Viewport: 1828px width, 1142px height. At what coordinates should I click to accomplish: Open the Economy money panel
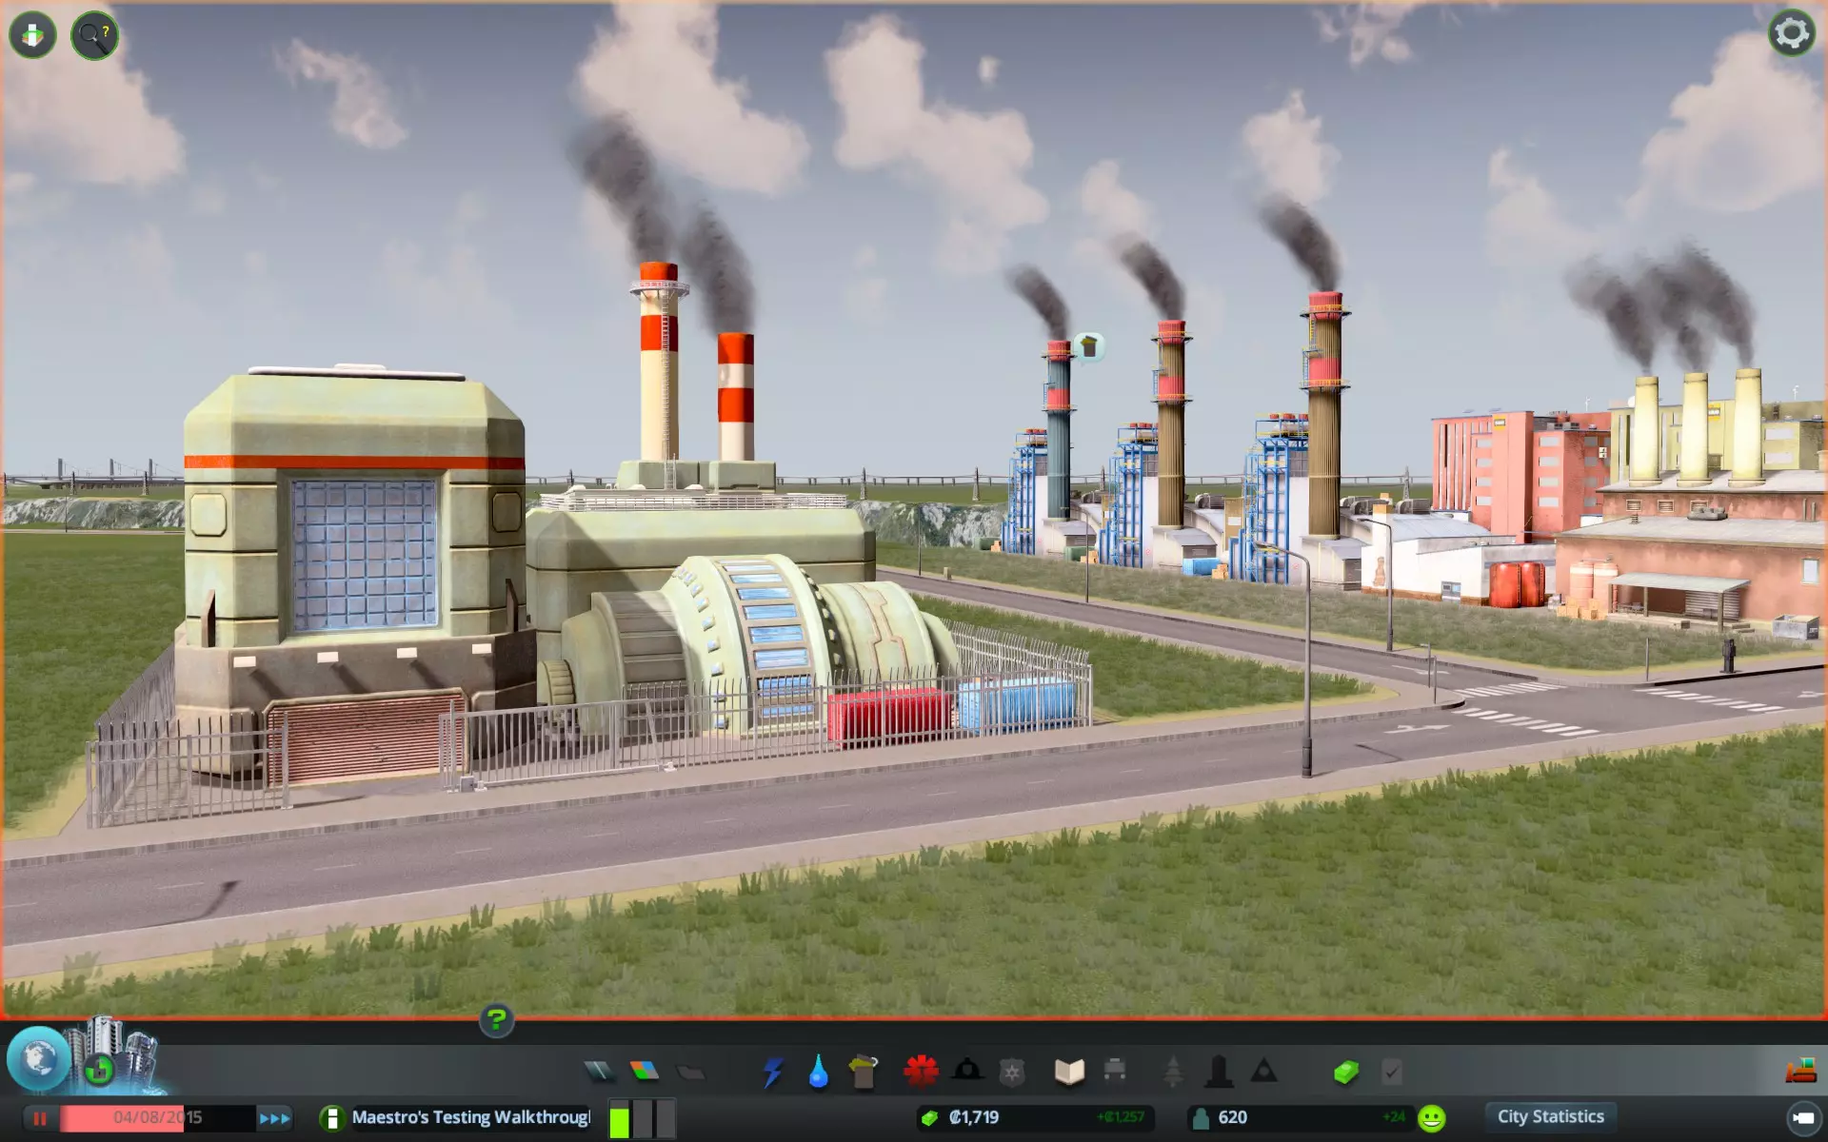point(1345,1073)
